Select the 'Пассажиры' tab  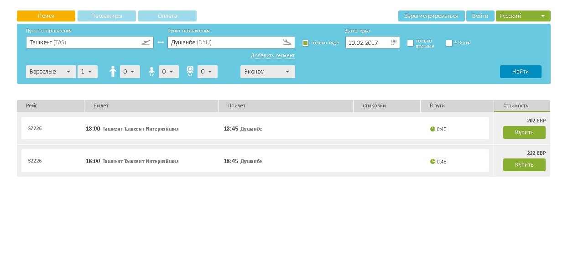[x=107, y=16]
